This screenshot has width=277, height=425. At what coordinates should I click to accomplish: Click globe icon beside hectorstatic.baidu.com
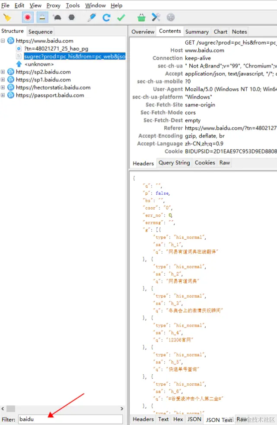(10, 87)
